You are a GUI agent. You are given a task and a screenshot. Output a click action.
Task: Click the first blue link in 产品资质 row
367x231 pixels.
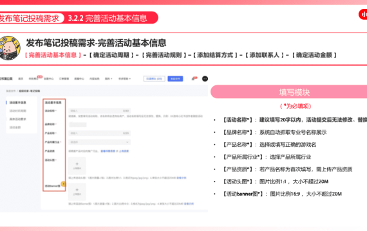[108, 151]
